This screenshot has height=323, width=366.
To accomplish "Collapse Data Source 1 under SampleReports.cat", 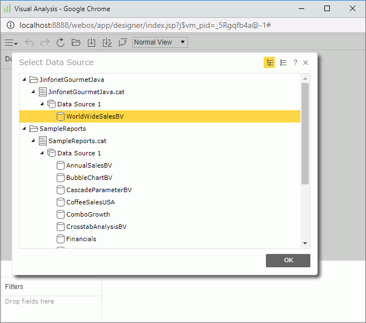I will [x=42, y=153].
